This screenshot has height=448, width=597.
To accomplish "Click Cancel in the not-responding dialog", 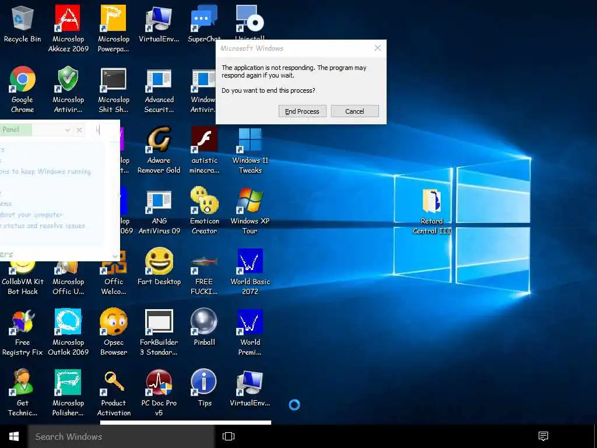I will click(354, 111).
